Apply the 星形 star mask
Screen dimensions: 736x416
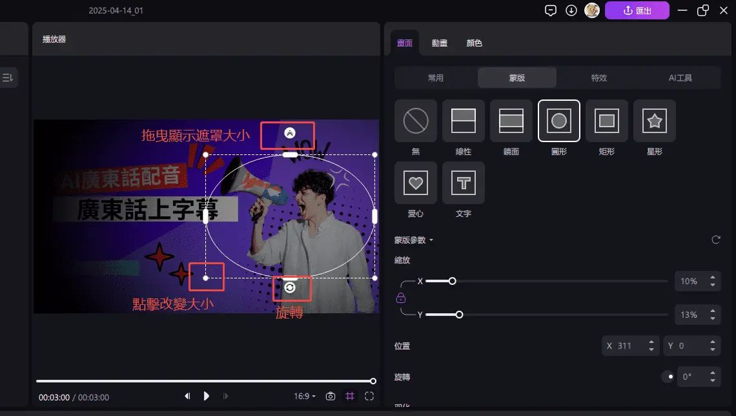click(654, 121)
